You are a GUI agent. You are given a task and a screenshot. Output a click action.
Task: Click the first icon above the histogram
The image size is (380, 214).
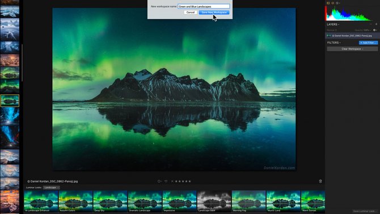coord(328,3)
